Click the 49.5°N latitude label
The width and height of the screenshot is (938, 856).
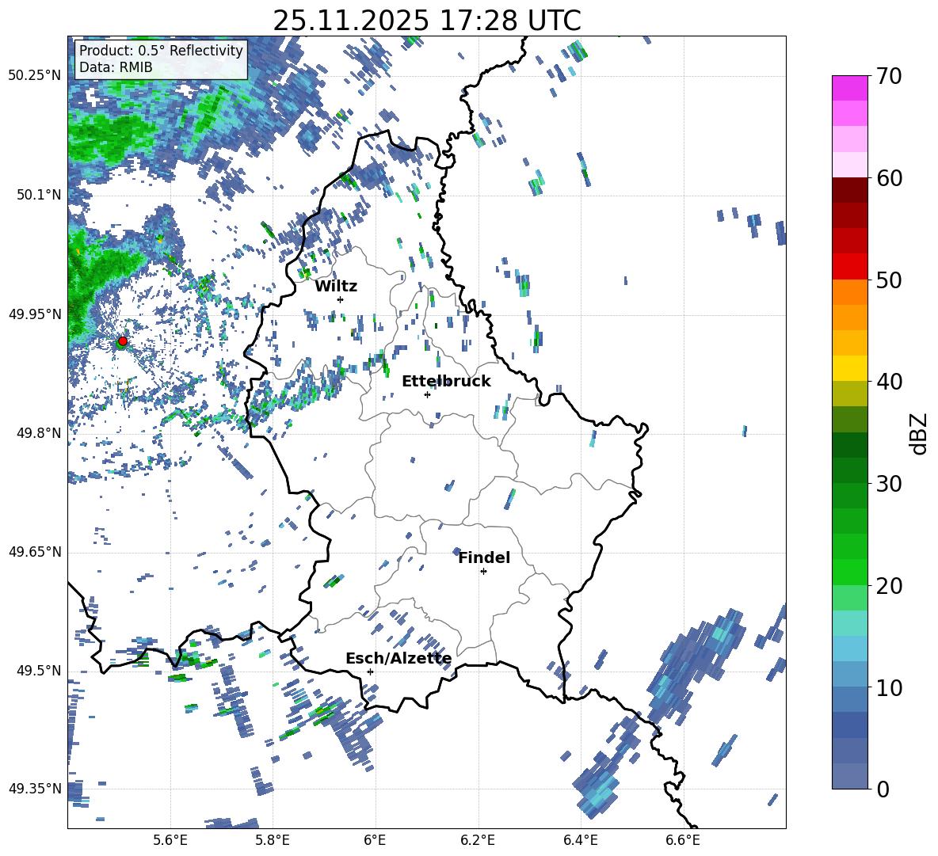(38, 671)
